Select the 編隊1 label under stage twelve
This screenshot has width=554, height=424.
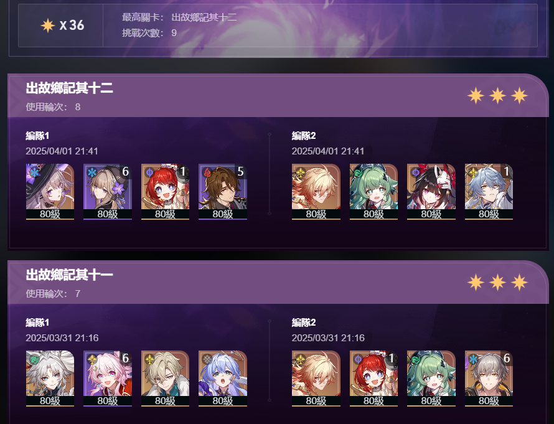click(x=37, y=136)
